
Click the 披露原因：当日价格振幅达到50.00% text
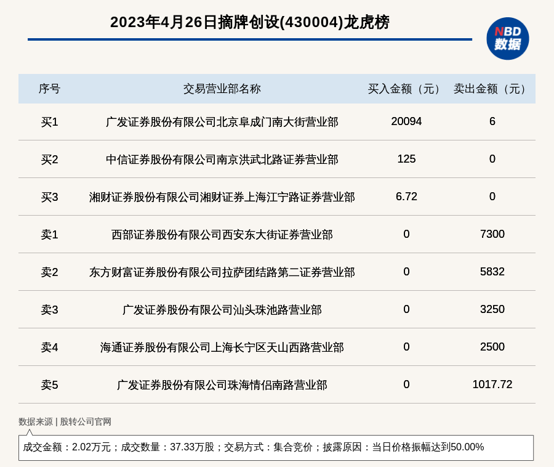(403, 447)
